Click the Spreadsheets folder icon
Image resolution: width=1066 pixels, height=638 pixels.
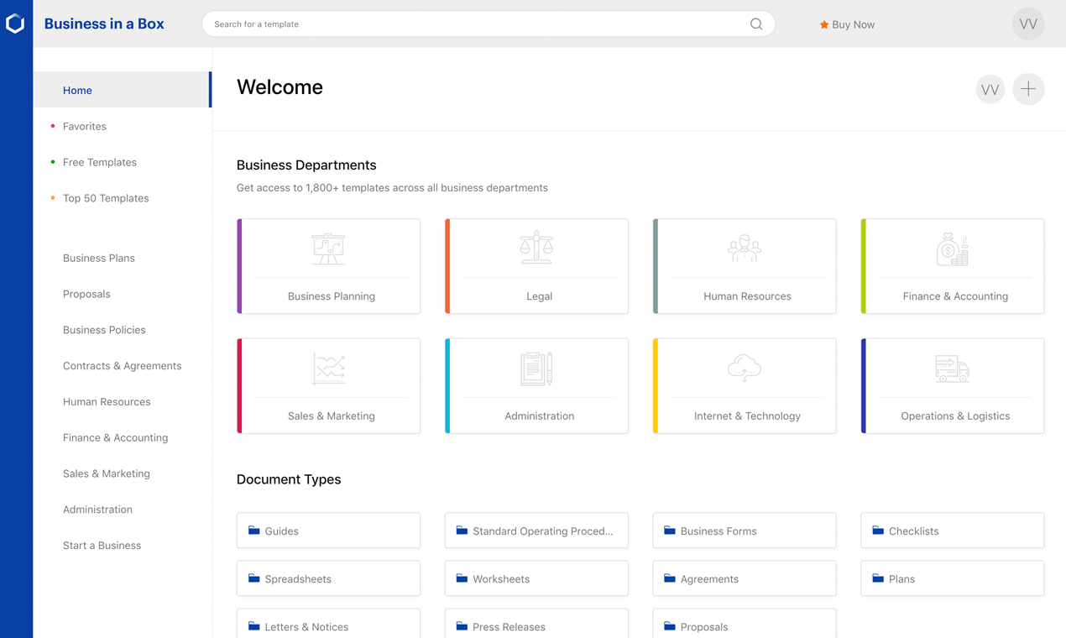(x=253, y=578)
